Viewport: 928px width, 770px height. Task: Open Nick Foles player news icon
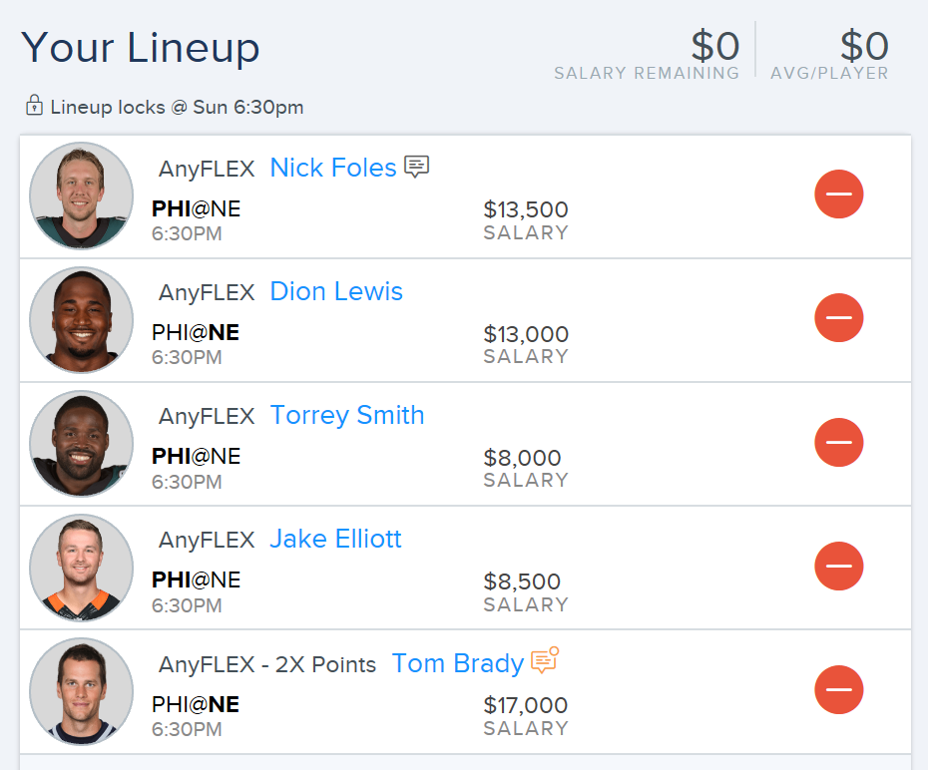pyautogui.click(x=417, y=167)
